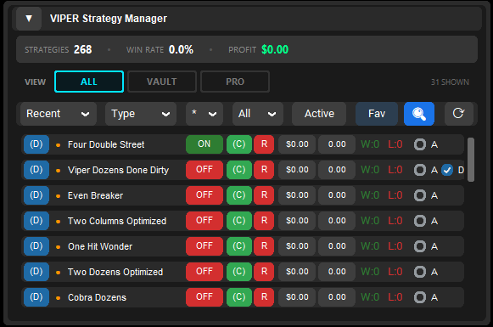Viewport: 493px width, 327px height.
Task: Toggle the Fav filter button
Action: pyautogui.click(x=377, y=114)
